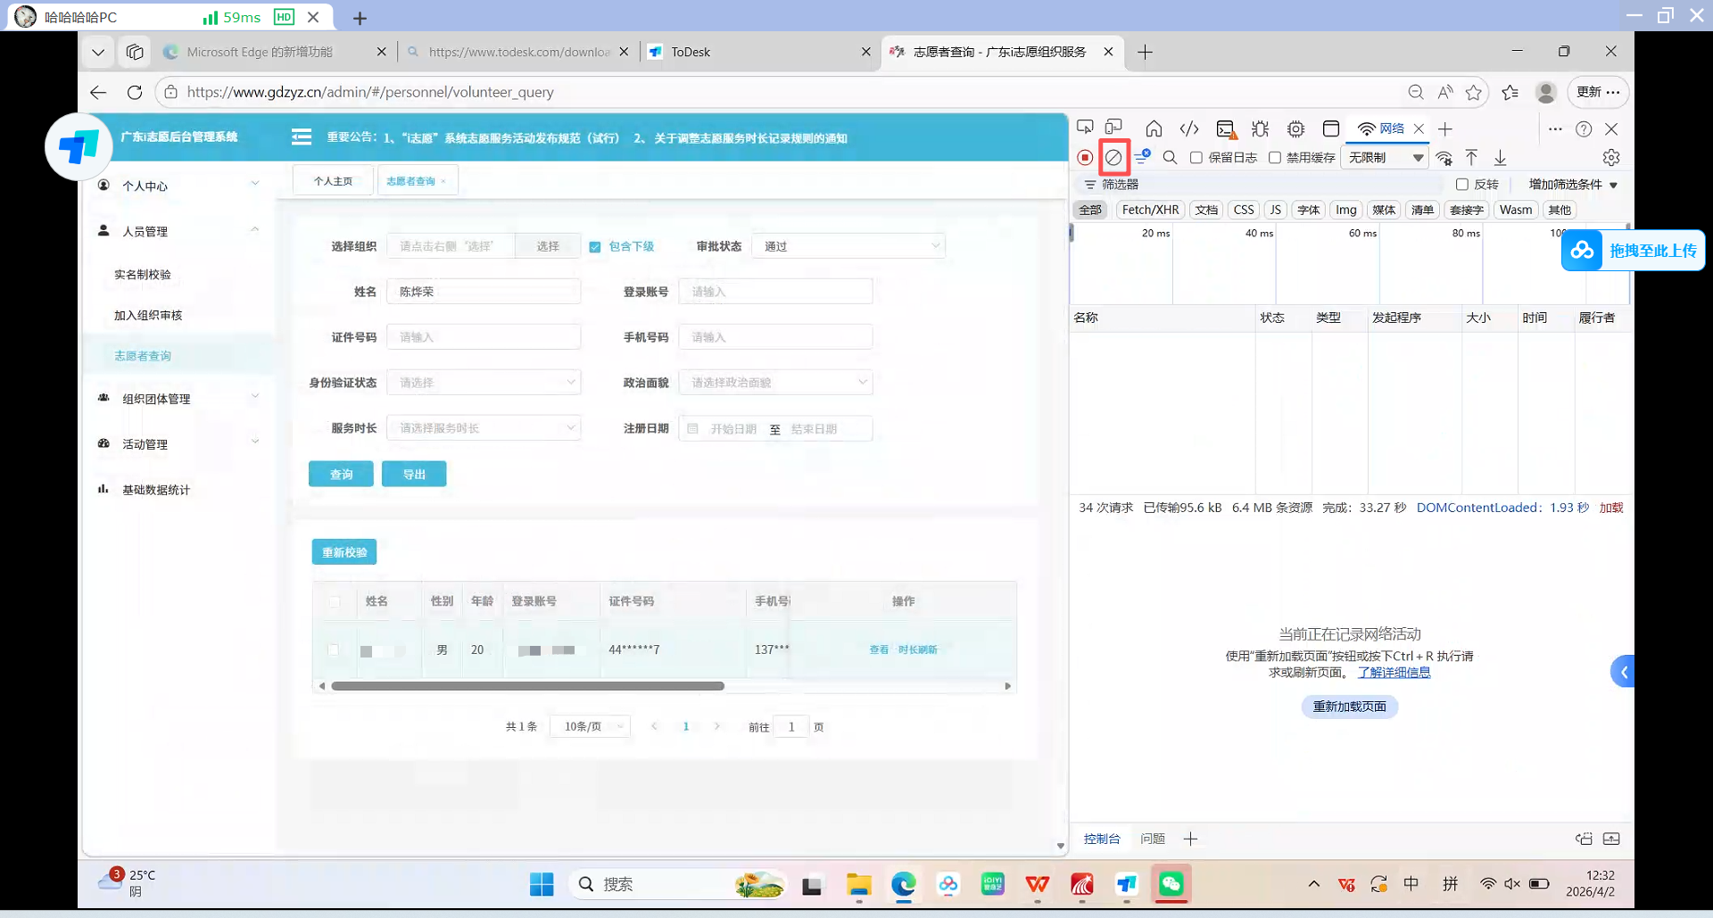Image resolution: width=1713 pixels, height=918 pixels.
Task: Enable the 保留日志 checkbox
Action: coord(1196,158)
